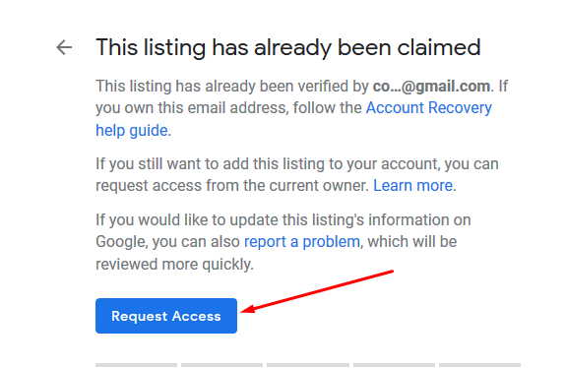Click the "you own this email address" text

tap(192, 108)
